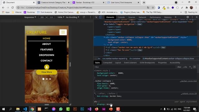Select the first carousel indicator dot
This screenshot has width=199, height=112.
(44, 79)
